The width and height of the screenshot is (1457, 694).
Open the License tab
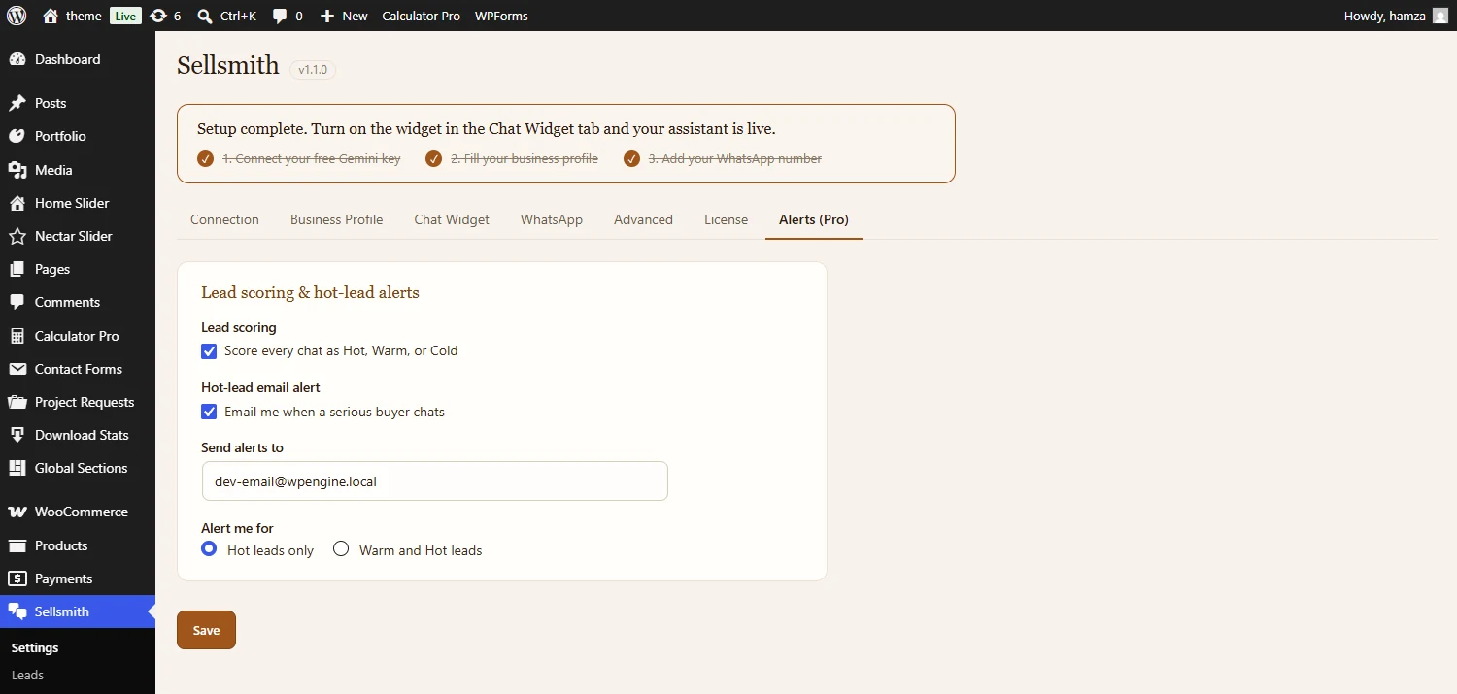click(726, 219)
